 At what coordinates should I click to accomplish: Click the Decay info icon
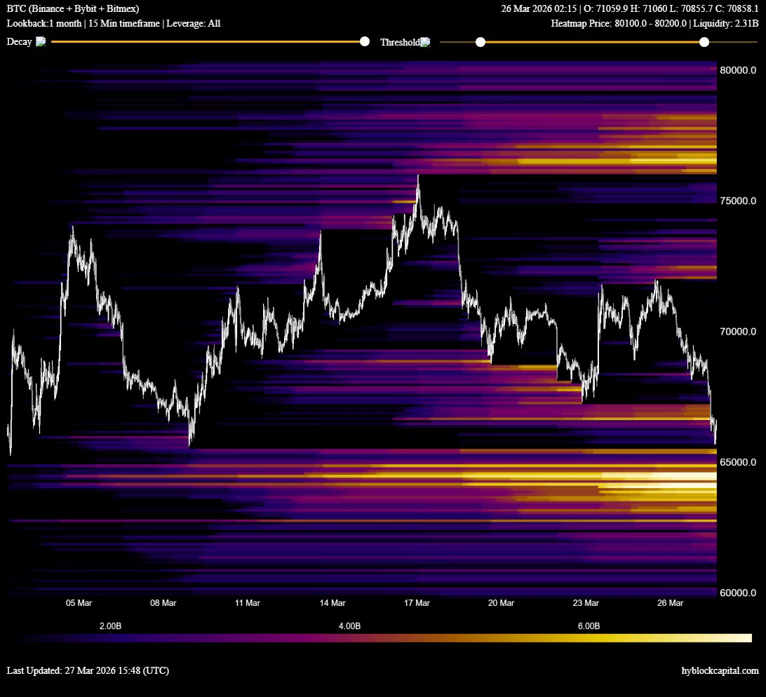41,41
